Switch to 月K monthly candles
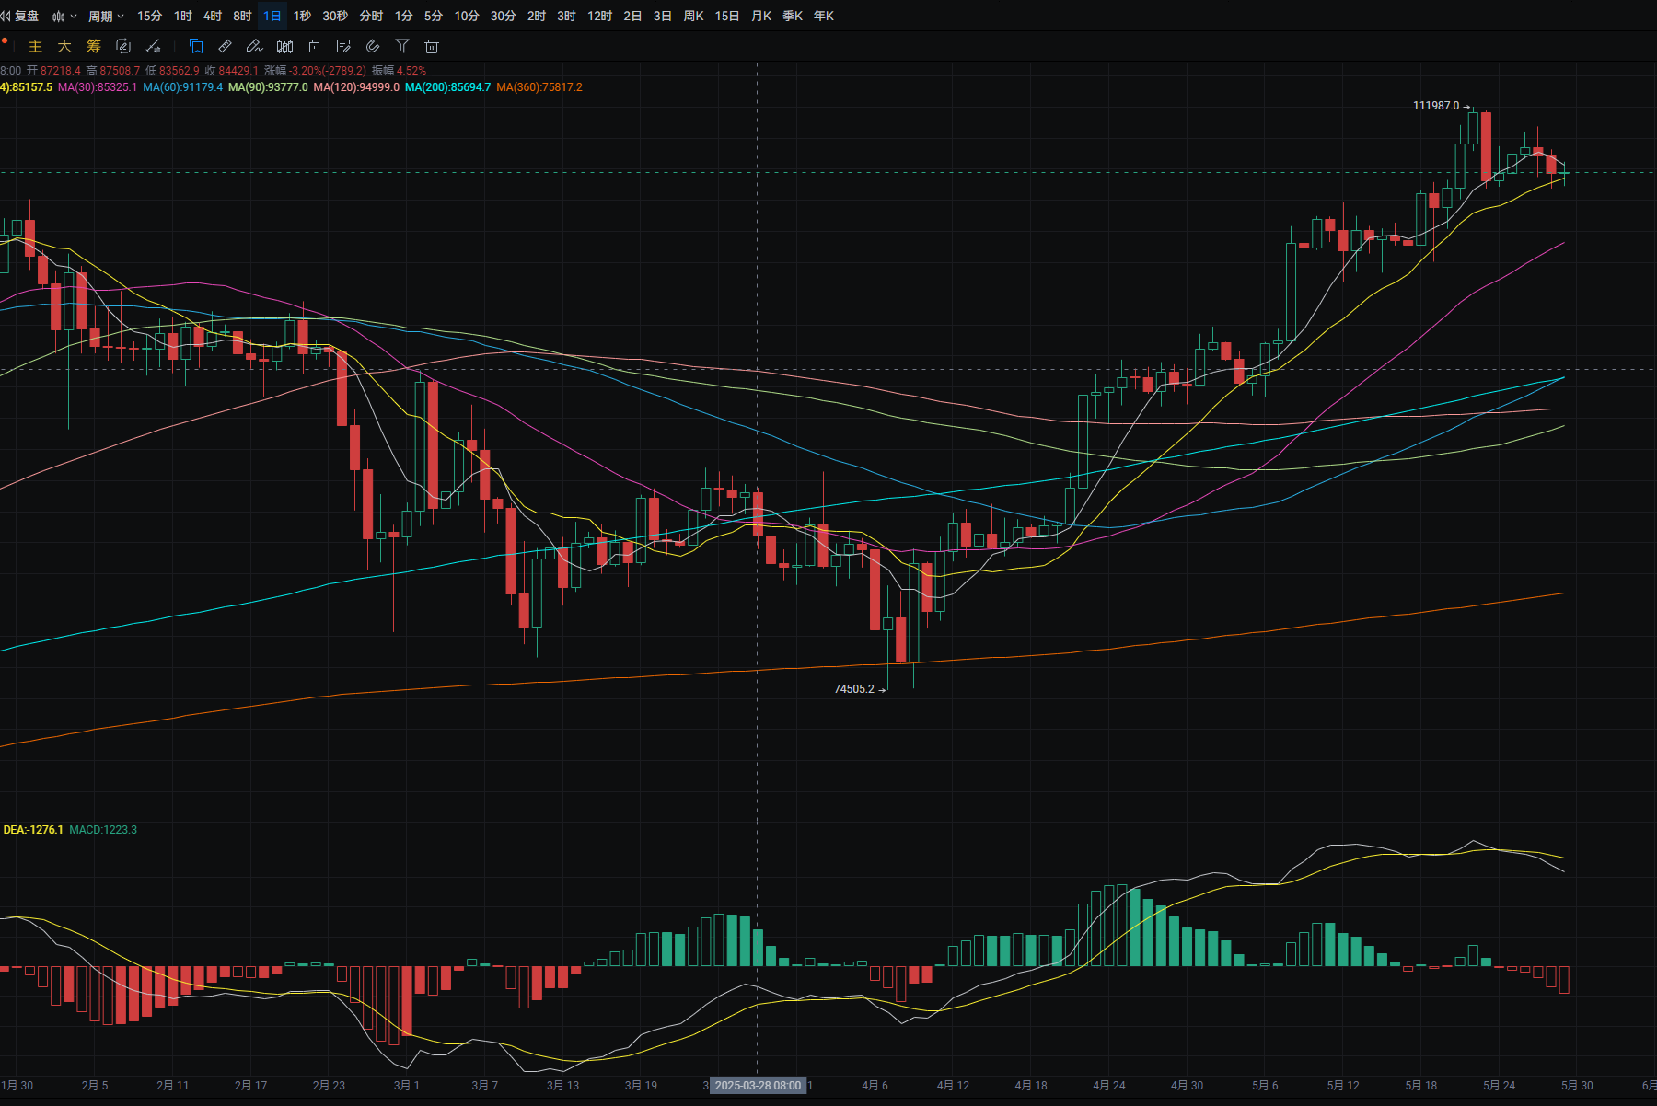The width and height of the screenshot is (1657, 1106). pyautogui.click(x=761, y=16)
